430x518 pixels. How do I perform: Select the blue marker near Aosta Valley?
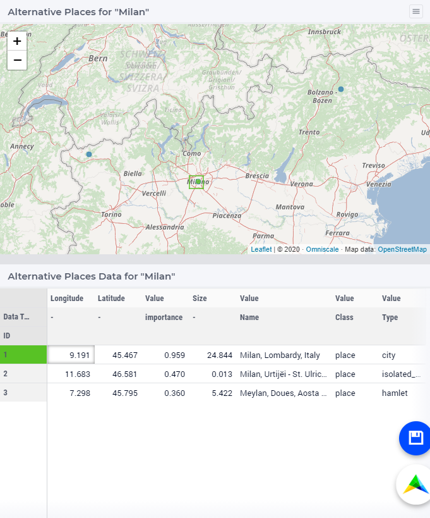pos(89,154)
